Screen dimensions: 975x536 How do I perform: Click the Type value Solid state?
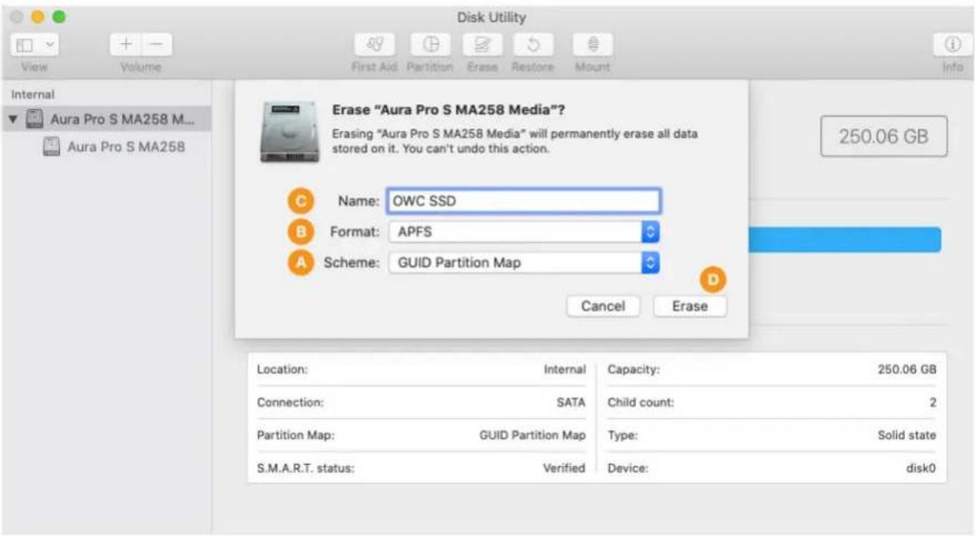point(907,435)
